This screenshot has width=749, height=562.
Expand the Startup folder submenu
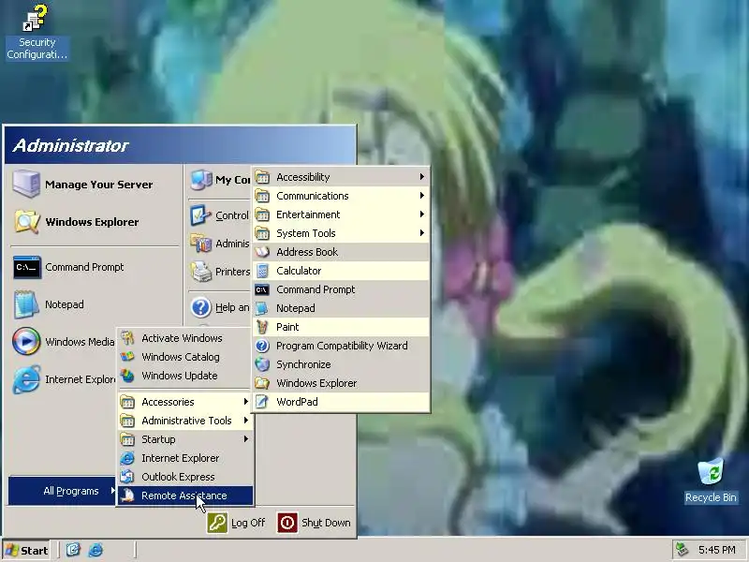point(185,439)
